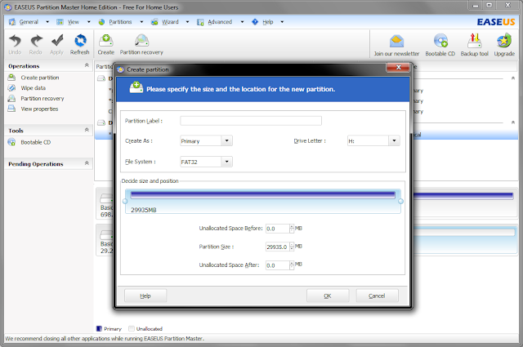Collapse the Operations panel

[87, 65]
